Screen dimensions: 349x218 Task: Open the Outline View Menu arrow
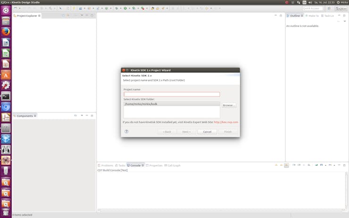[345, 21]
